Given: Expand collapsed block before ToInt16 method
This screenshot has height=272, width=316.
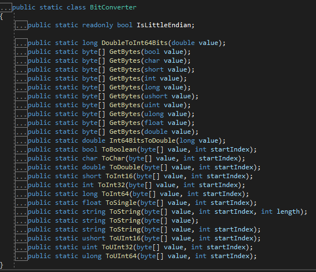Looking at the screenshot, I should (x=21, y=176).
